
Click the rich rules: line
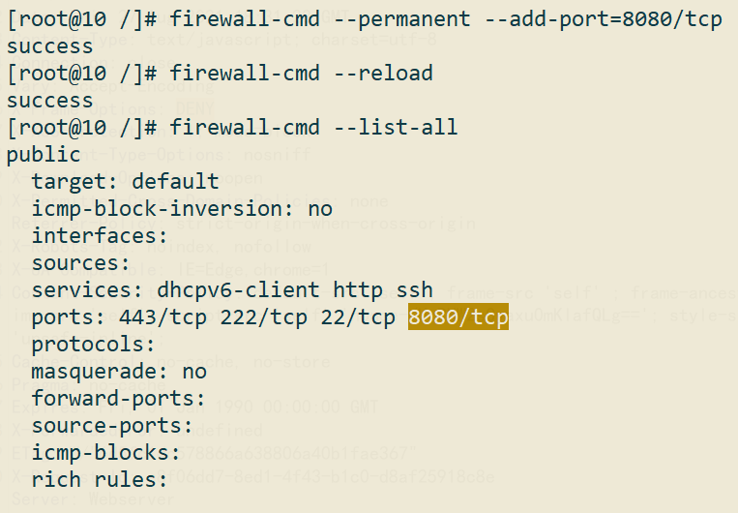click(100, 480)
